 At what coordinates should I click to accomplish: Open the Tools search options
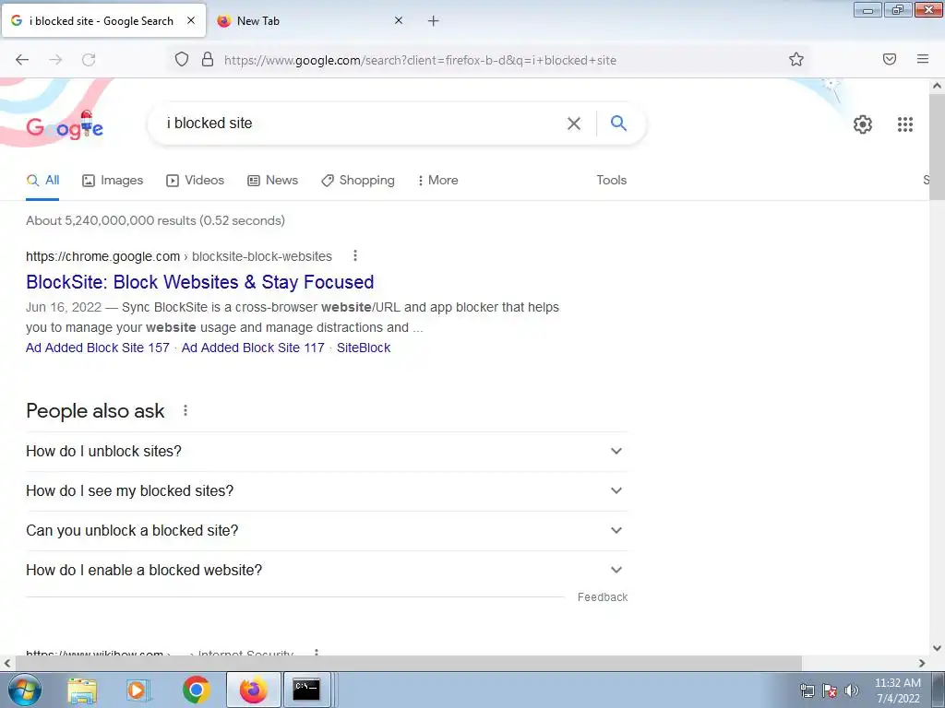(611, 180)
